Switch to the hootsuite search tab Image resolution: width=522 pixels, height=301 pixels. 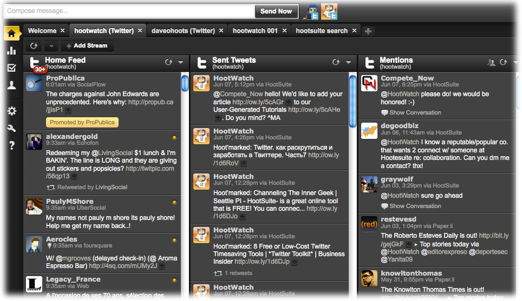click(322, 31)
